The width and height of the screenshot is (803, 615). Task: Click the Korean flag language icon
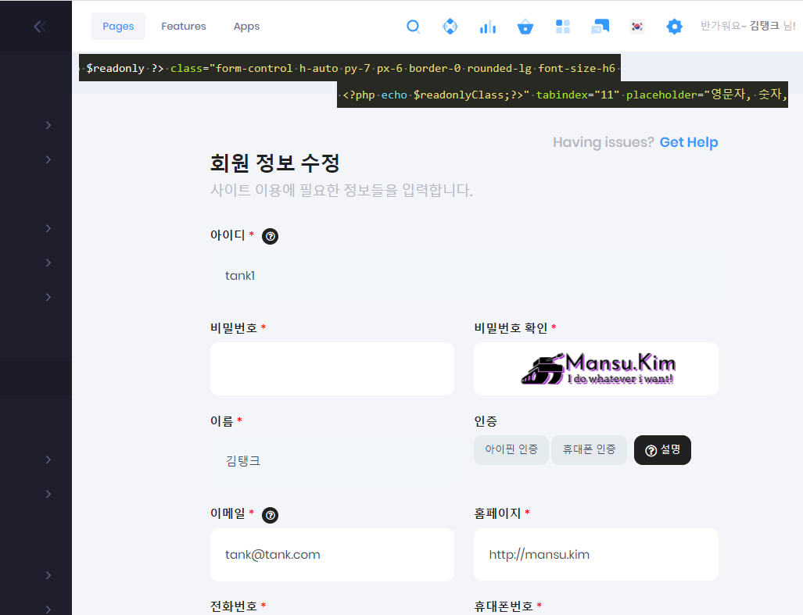click(637, 27)
